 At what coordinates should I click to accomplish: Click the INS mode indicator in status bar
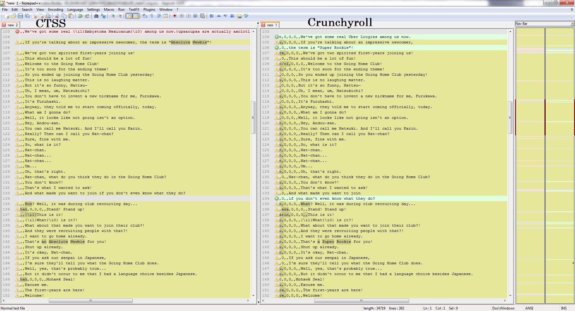click(564, 308)
